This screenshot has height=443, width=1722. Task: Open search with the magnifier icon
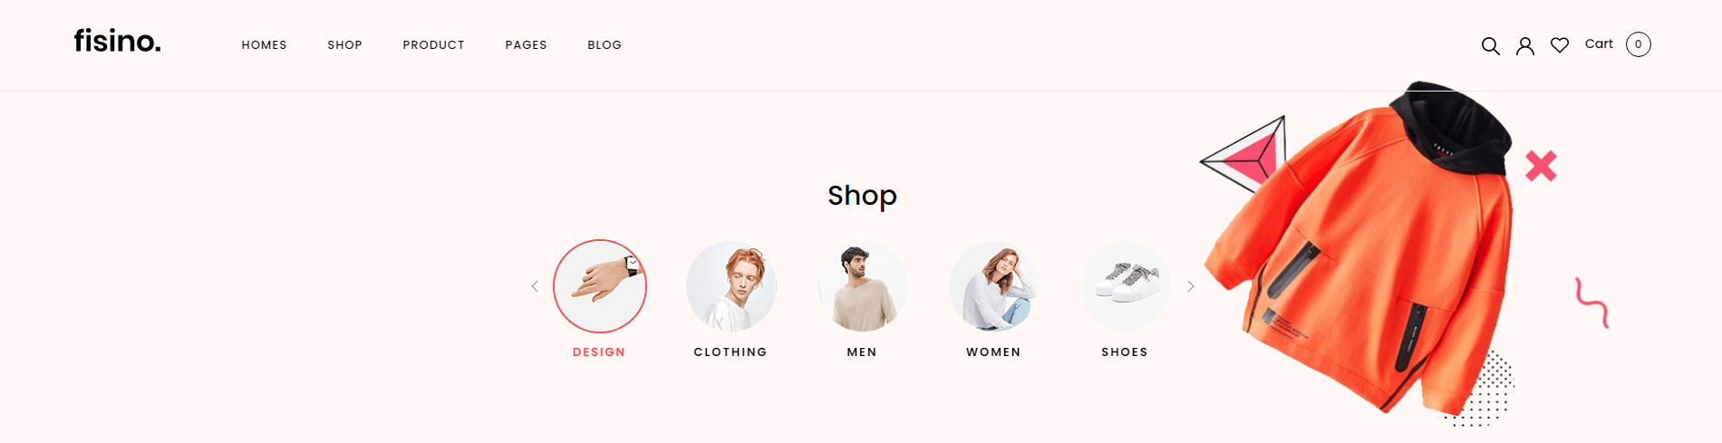click(x=1490, y=45)
